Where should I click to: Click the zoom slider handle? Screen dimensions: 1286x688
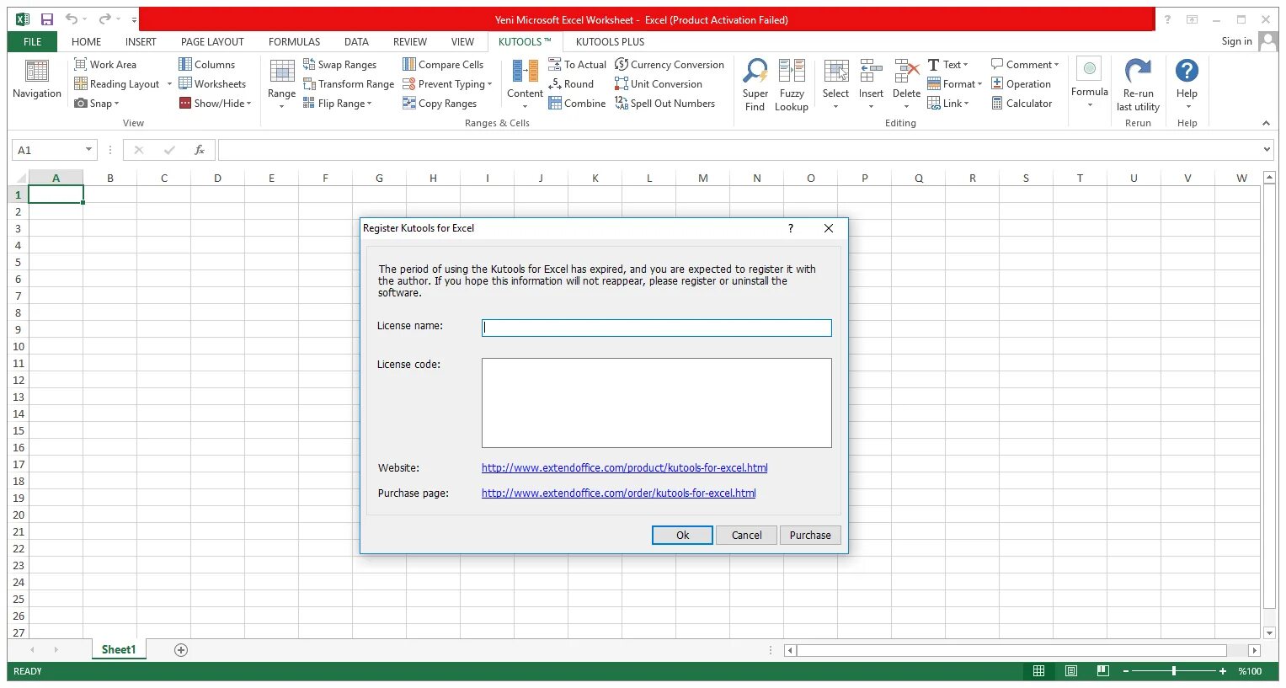click(x=1173, y=671)
